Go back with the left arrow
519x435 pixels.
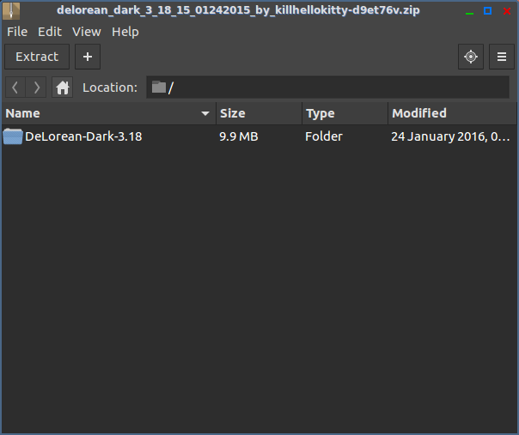coord(15,88)
